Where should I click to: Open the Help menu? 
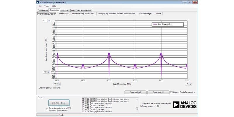(54, 6)
